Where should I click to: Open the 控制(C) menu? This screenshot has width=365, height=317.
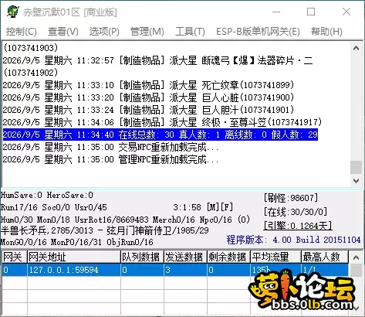pyautogui.click(x=22, y=32)
